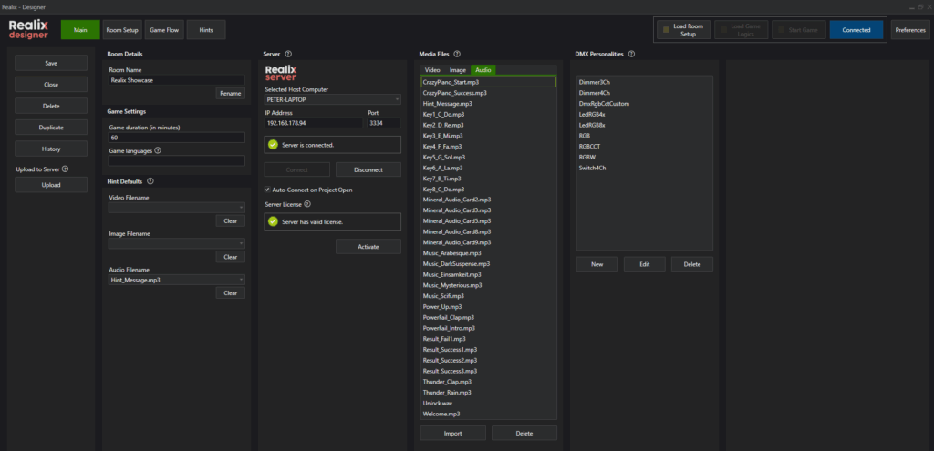
Task: Select the DmxRgbCctCustom personality
Action: pos(645,104)
